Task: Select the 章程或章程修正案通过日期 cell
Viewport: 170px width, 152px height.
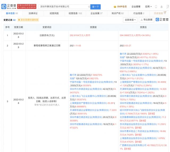Action: tap(47, 46)
